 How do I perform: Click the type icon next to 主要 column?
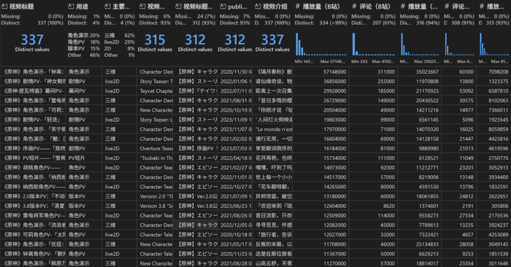coord(107,7)
